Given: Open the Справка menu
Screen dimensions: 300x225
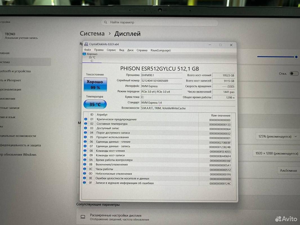Looking at the screenshot, I should tap(142, 50).
